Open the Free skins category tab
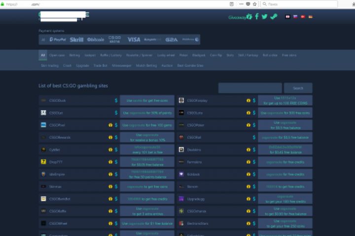This screenshot has width=355, height=236. tap(289, 55)
